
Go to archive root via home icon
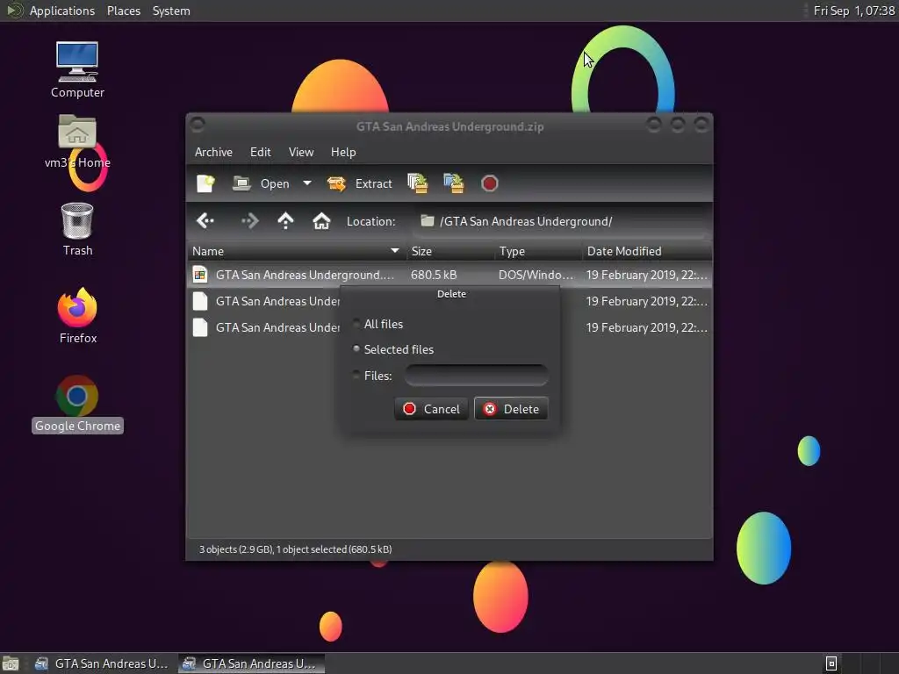321,220
